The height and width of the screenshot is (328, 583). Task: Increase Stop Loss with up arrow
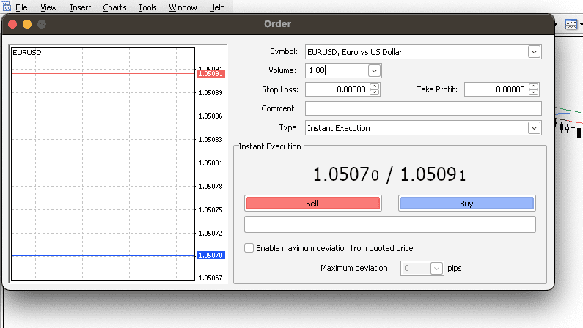(375, 86)
